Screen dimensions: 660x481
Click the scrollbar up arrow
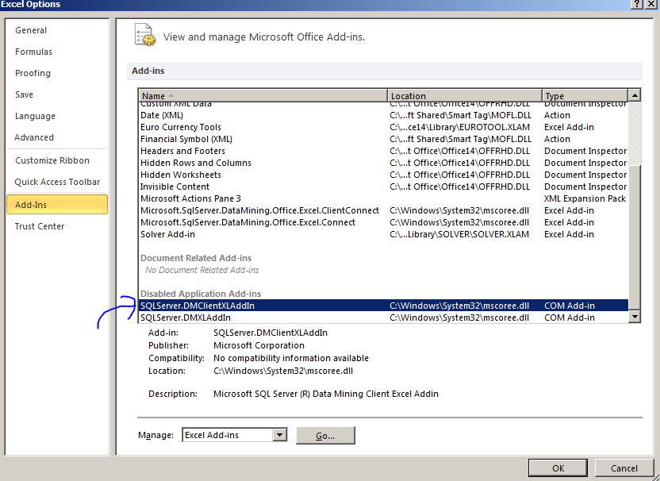635,94
